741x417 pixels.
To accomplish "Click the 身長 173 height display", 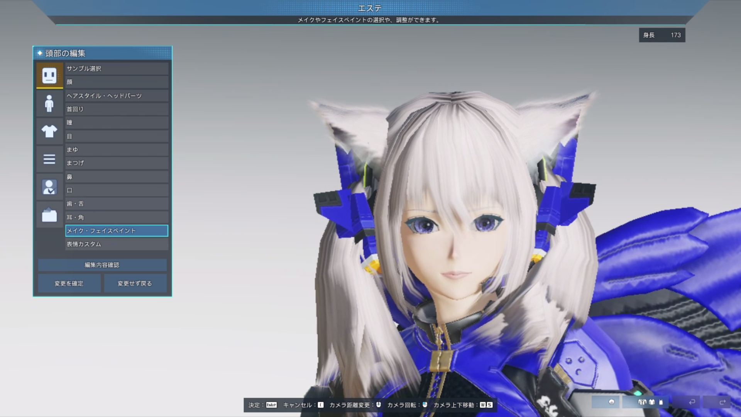I will [x=661, y=35].
